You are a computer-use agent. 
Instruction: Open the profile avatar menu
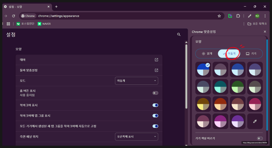click(x=257, y=16)
